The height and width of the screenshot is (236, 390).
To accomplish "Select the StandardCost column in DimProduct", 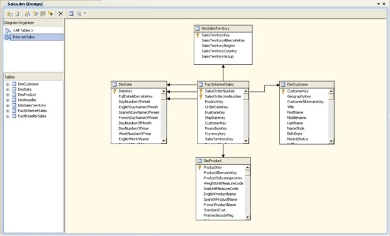I will click(214, 210).
